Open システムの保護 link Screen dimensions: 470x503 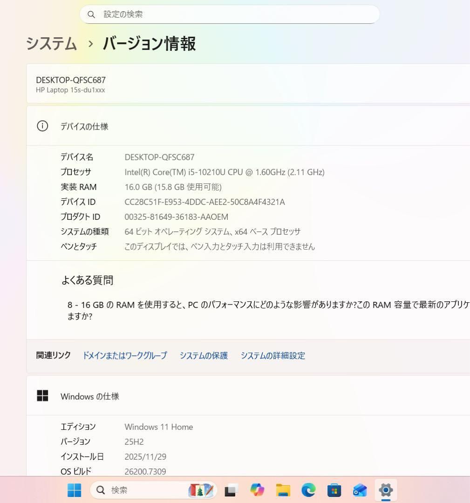pos(204,355)
